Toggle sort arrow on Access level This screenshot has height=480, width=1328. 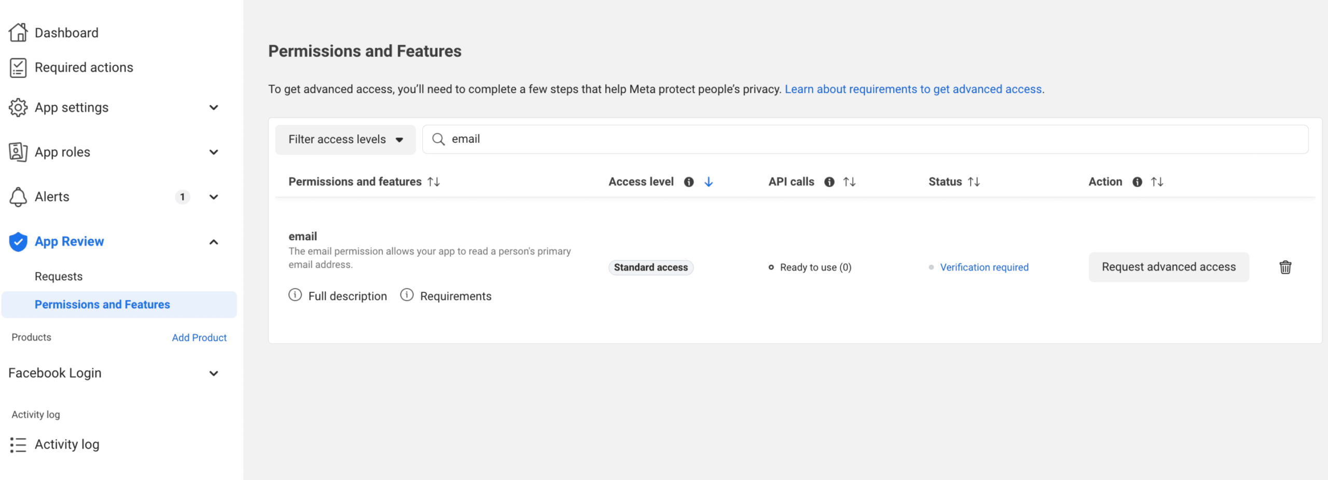[709, 182]
